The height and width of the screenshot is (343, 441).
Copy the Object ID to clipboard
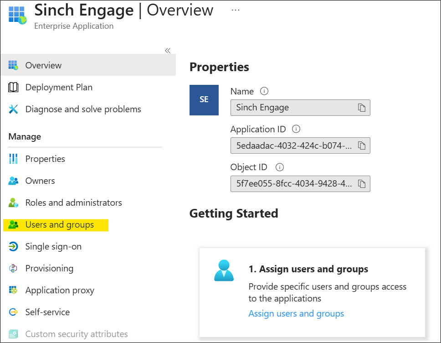pyautogui.click(x=361, y=184)
